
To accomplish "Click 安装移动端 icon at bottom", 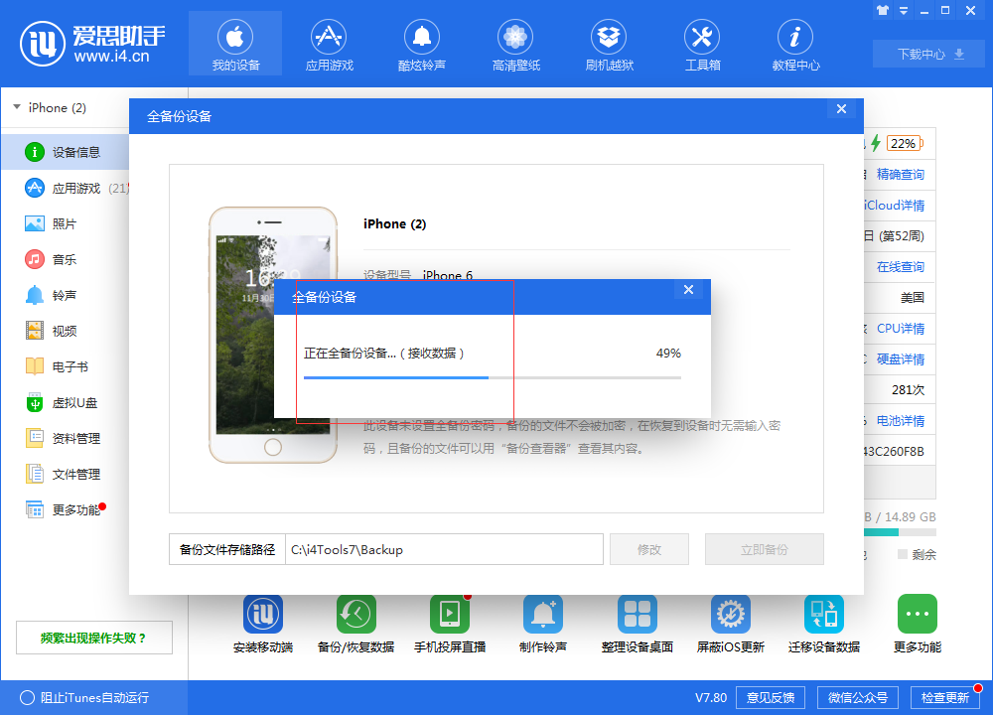I will pyautogui.click(x=263, y=614).
